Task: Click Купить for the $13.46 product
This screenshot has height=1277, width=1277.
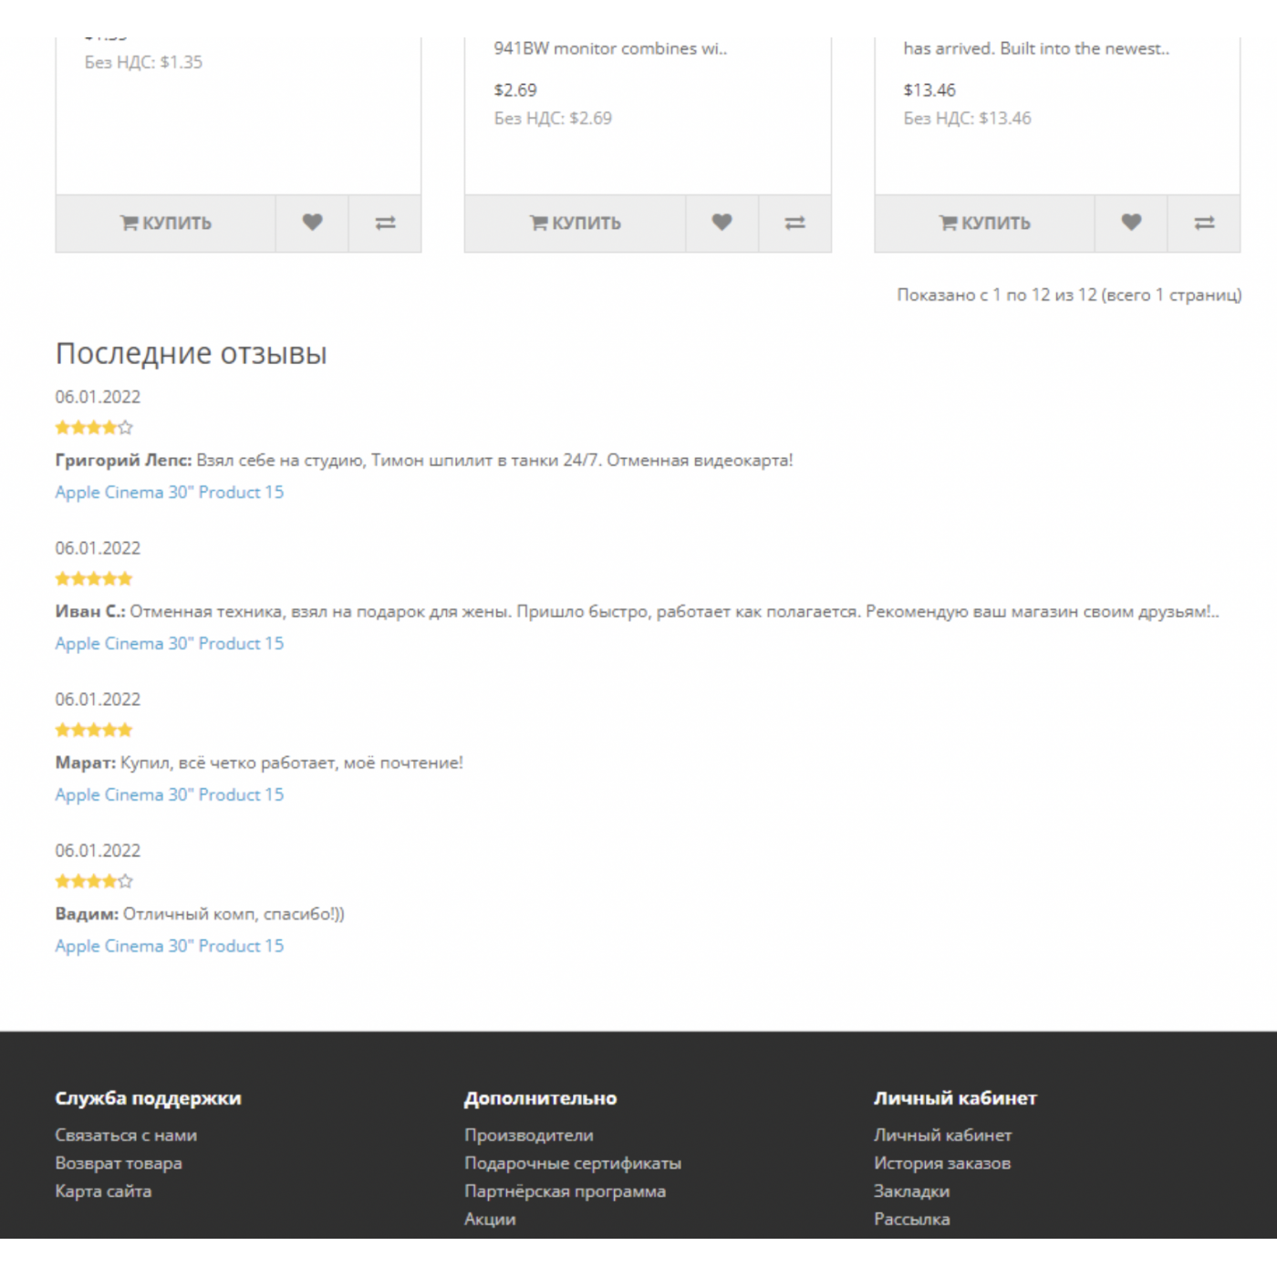Action: (x=985, y=223)
